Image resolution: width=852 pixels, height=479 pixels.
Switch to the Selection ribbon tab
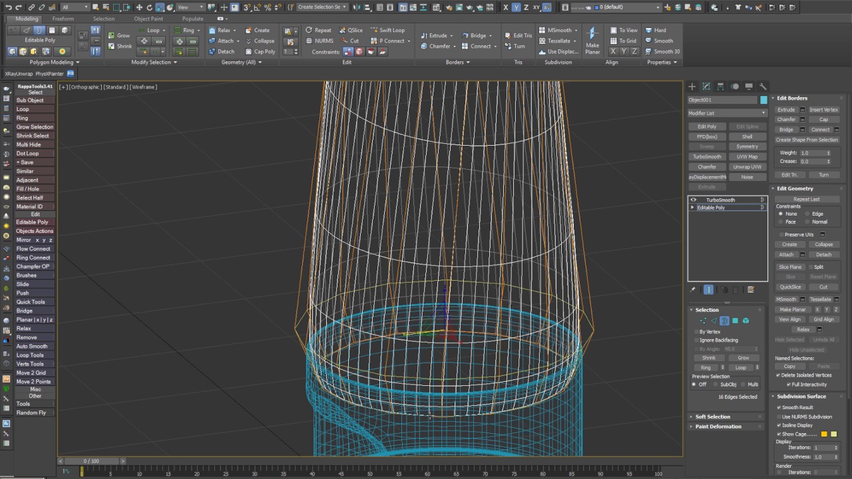click(x=103, y=19)
